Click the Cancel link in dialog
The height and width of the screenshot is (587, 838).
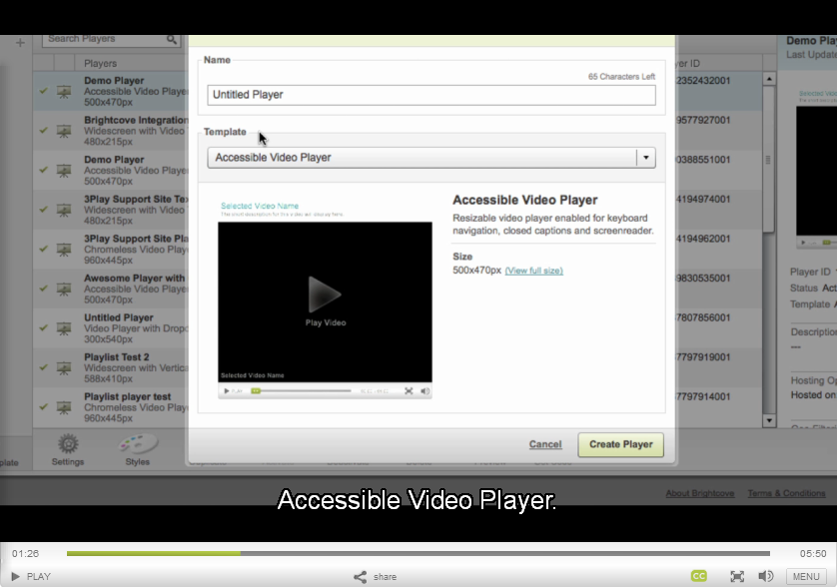tap(545, 444)
